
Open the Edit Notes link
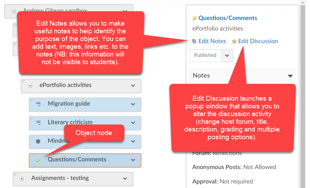pos(212,41)
